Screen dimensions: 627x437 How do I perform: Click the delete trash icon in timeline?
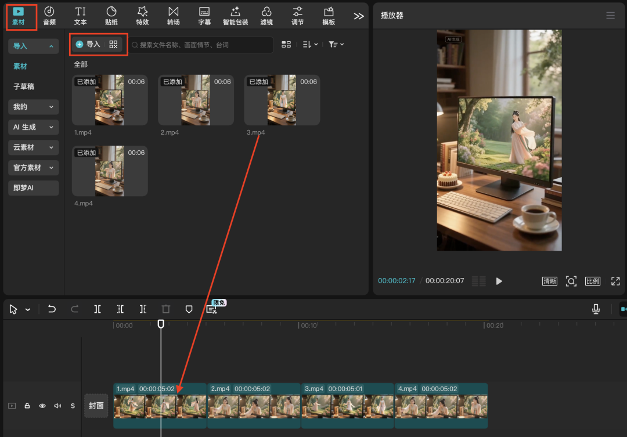tap(166, 309)
